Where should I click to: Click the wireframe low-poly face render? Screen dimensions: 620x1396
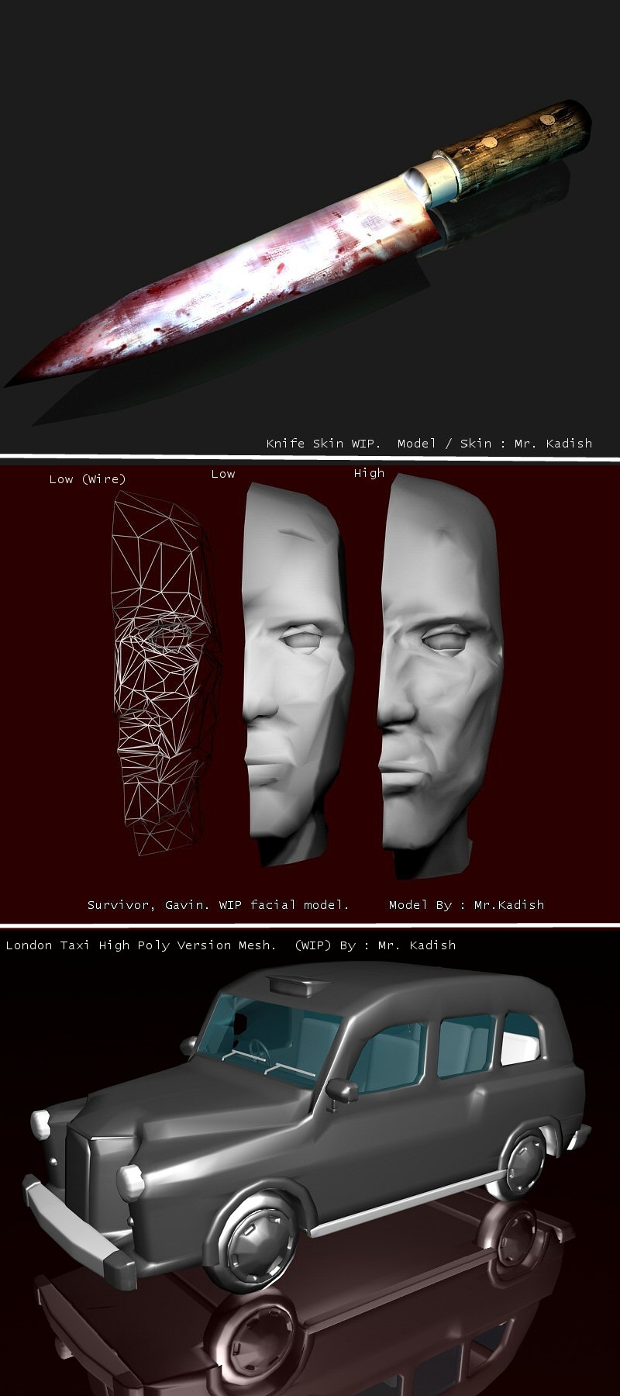click(165, 673)
